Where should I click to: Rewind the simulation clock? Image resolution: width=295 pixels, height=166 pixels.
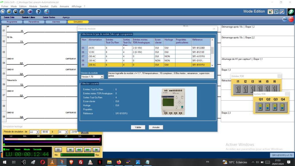(79, 150)
